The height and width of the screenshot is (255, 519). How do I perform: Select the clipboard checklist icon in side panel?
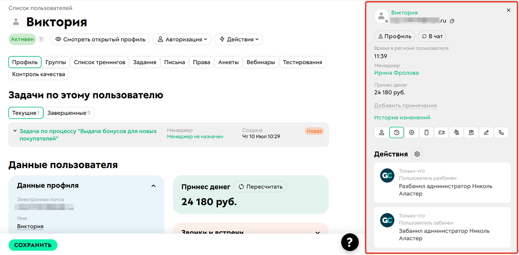pos(471,132)
